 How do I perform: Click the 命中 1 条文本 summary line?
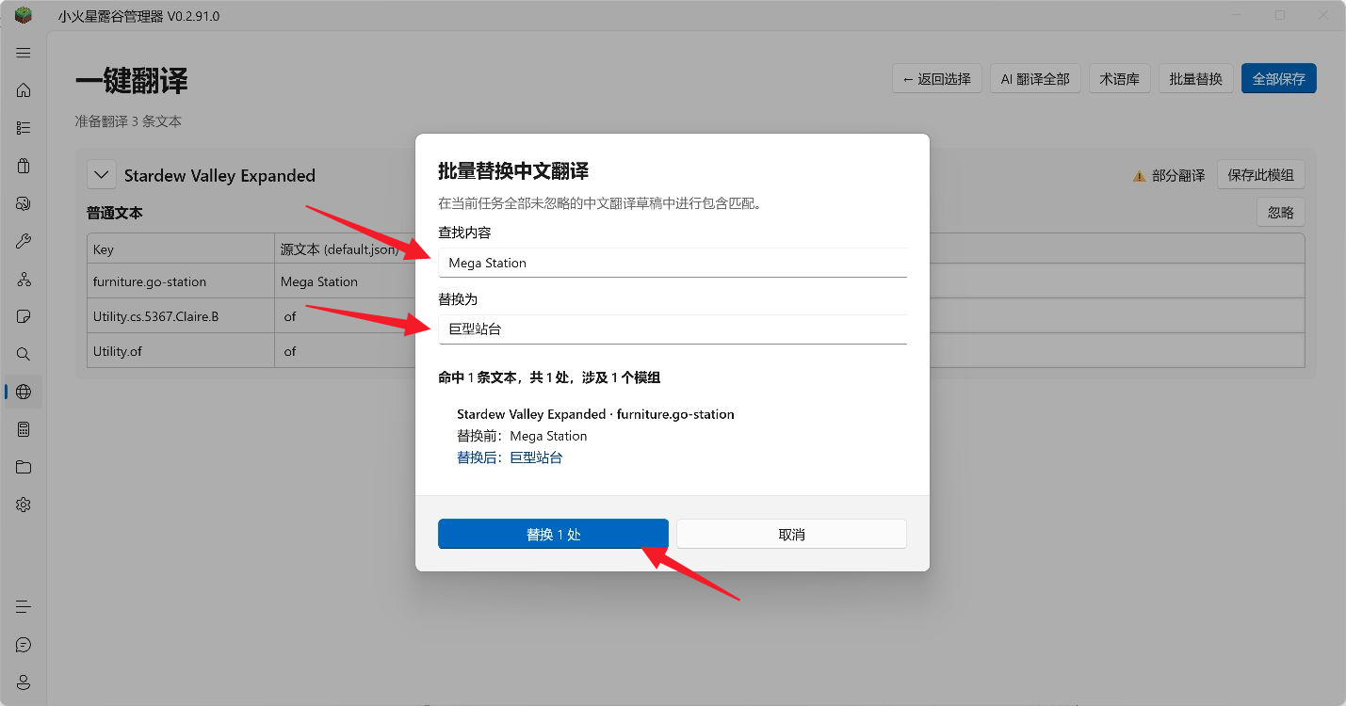click(549, 377)
